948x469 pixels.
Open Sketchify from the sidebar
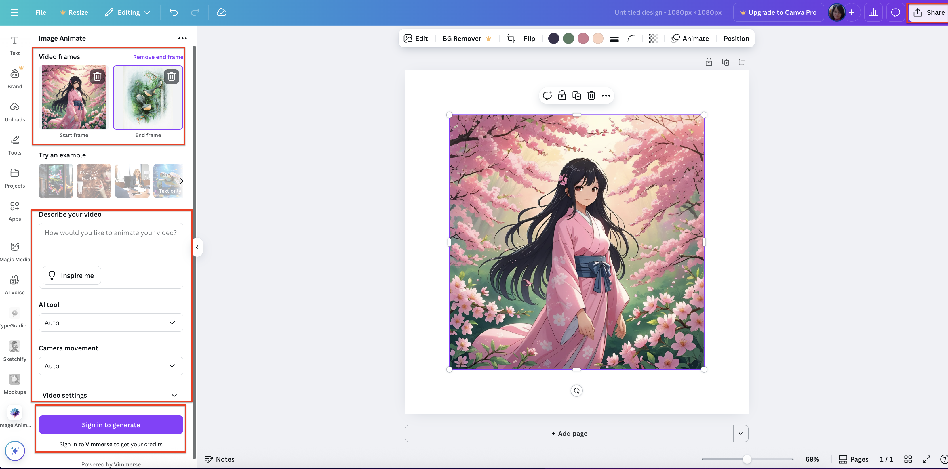point(15,350)
